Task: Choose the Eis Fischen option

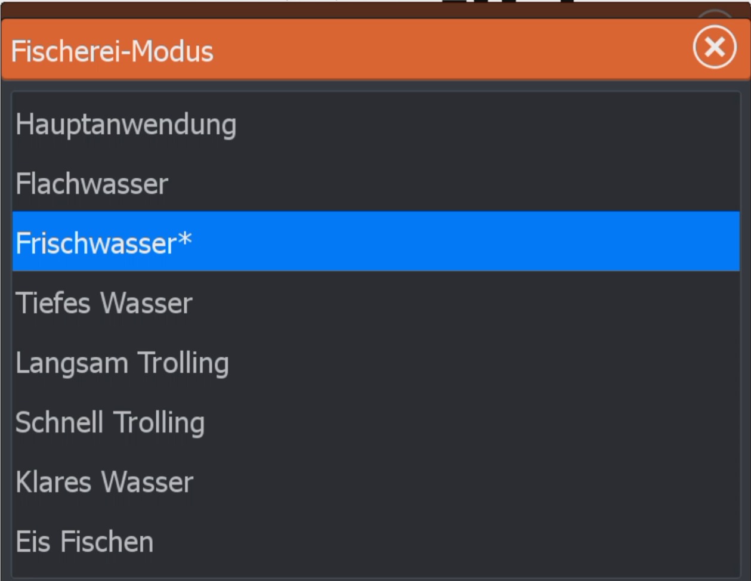Action: click(x=85, y=542)
